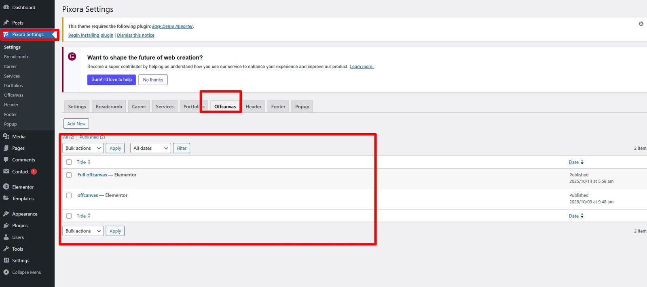Select the Breadcrumb tab

pos(109,107)
